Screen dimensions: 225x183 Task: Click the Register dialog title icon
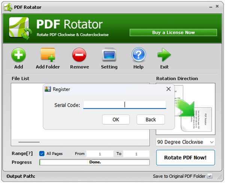pyautogui.click(x=48, y=89)
